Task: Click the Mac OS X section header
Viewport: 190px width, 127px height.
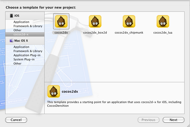Action: (25, 41)
